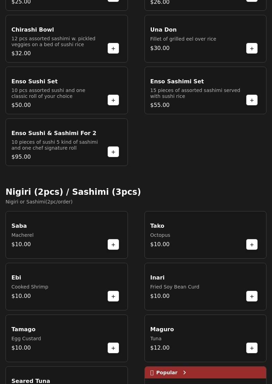Add Enso Sashimi Set to cart

pos(252,100)
